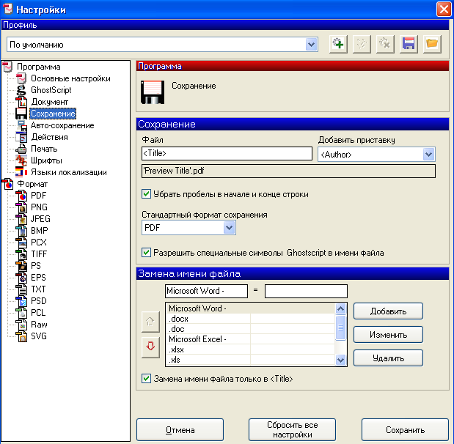The height and width of the screenshot is (444, 454).
Task: Select the Microsoft Word - list row
Action: tap(251, 308)
